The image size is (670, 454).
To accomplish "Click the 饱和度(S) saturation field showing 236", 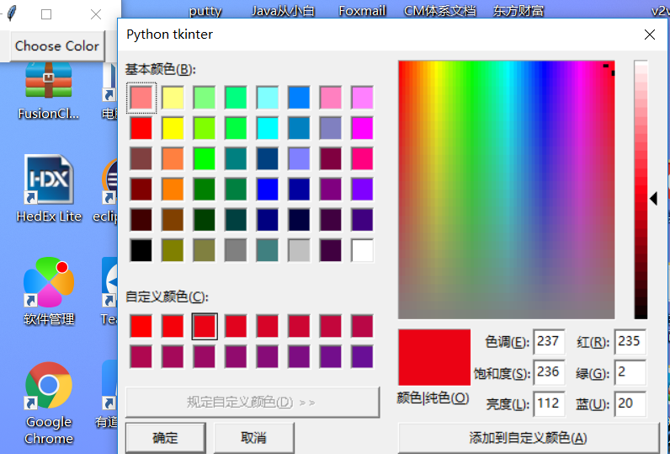I will 549,372.
